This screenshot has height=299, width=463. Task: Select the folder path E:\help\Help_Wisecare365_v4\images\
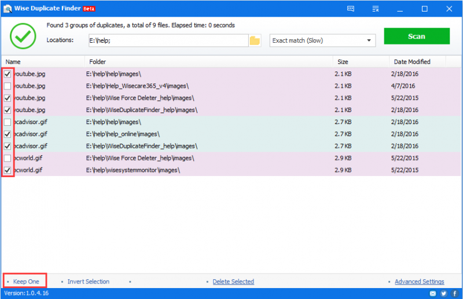pyautogui.click(x=137, y=86)
